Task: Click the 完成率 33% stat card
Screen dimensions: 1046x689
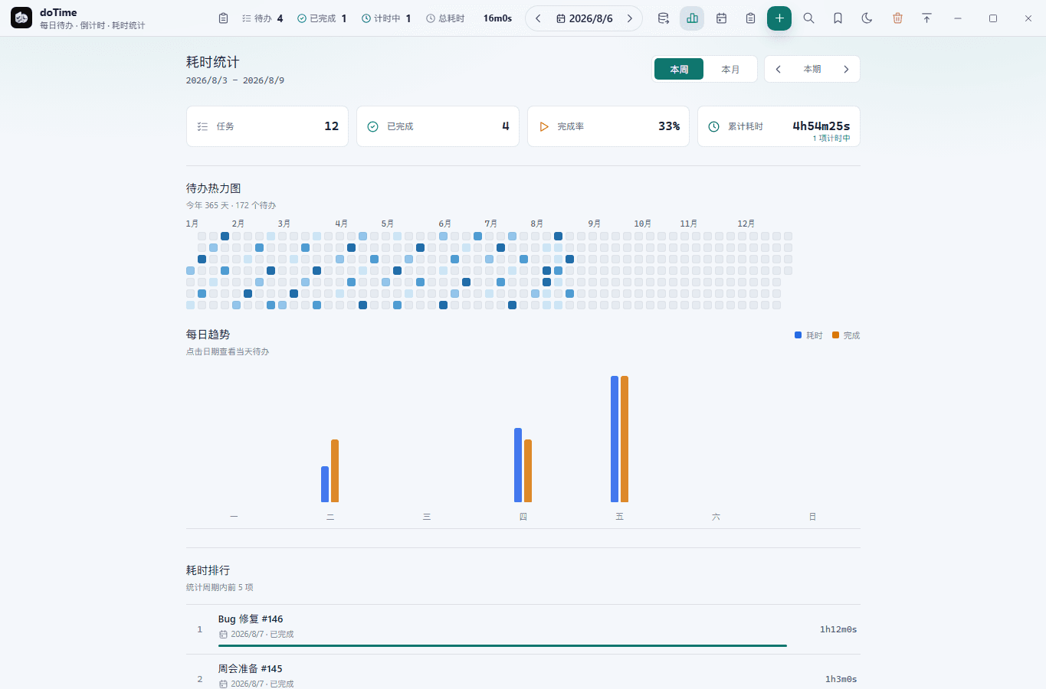Action: [608, 126]
